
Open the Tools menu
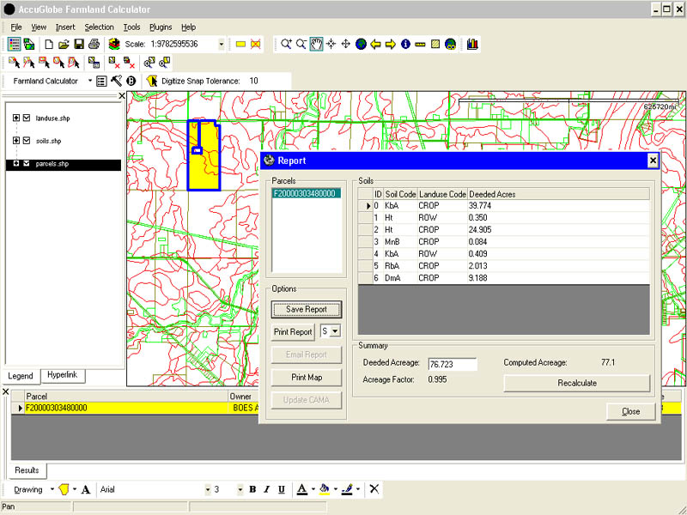131,27
